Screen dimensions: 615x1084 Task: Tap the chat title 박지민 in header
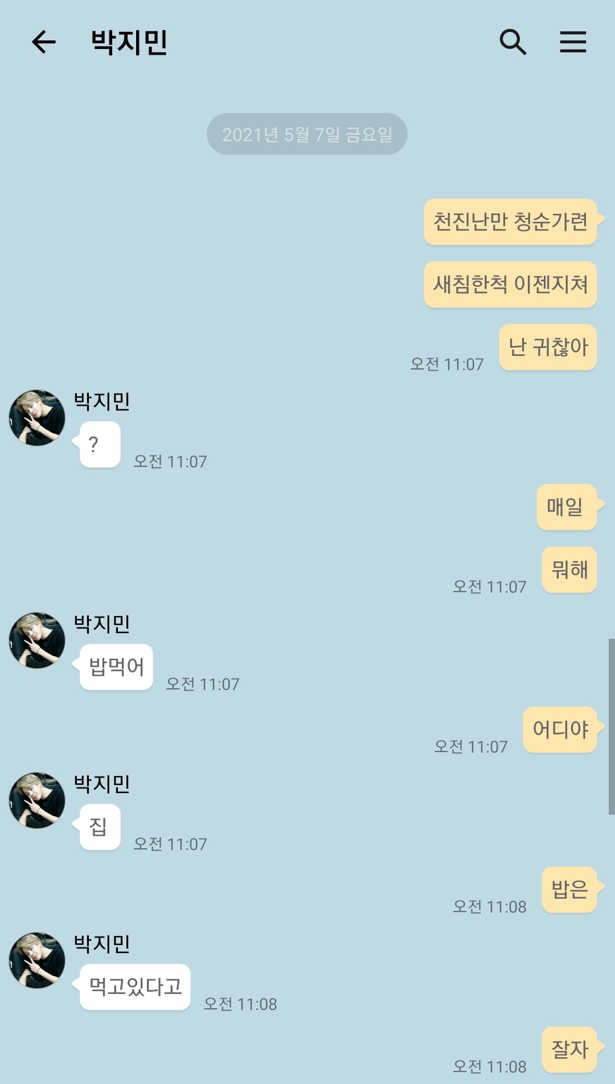pos(129,42)
